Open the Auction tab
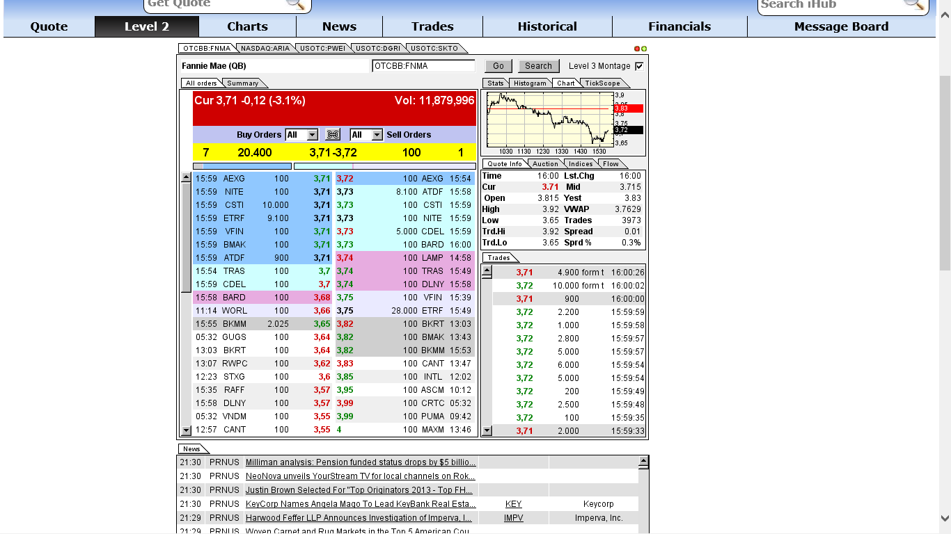 tap(546, 164)
